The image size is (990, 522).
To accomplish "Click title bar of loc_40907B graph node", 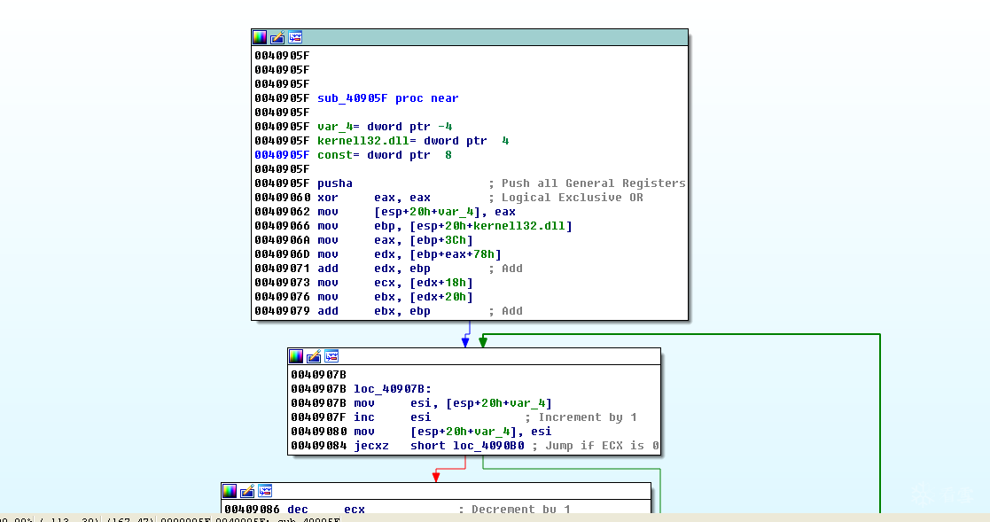I will [473, 356].
